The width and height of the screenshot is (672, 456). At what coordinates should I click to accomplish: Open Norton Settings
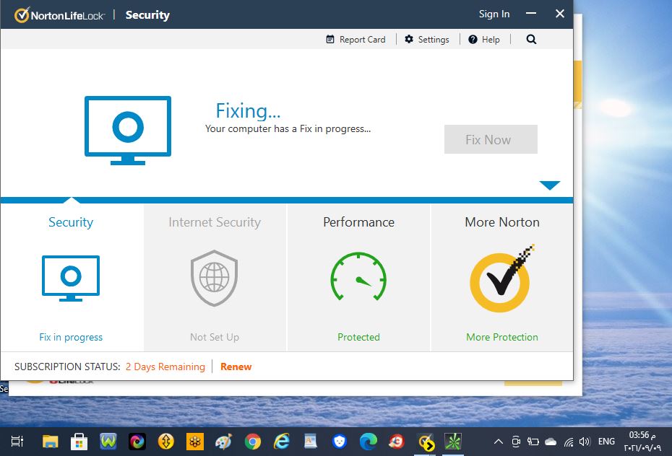tap(427, 40)
